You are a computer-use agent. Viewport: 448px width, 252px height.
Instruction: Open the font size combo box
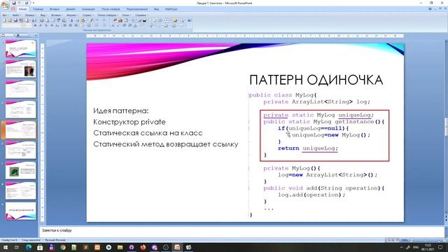(x=27, y=25)
